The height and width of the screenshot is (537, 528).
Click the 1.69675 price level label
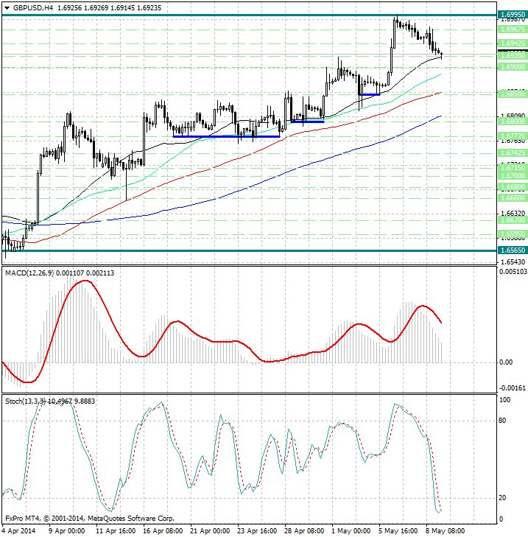(513, 29)
